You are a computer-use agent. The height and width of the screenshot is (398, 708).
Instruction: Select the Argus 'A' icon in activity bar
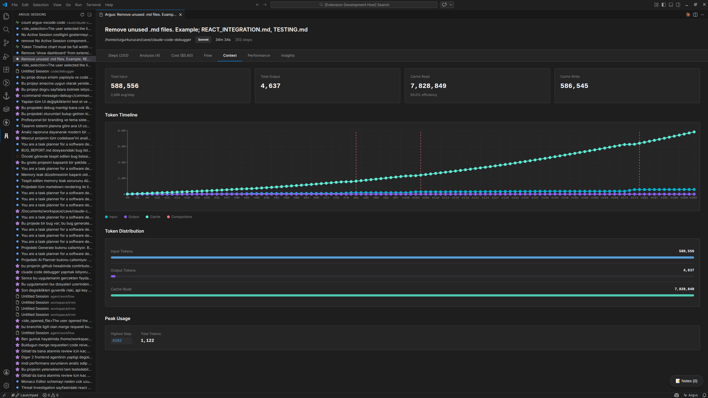pos(6,136)
